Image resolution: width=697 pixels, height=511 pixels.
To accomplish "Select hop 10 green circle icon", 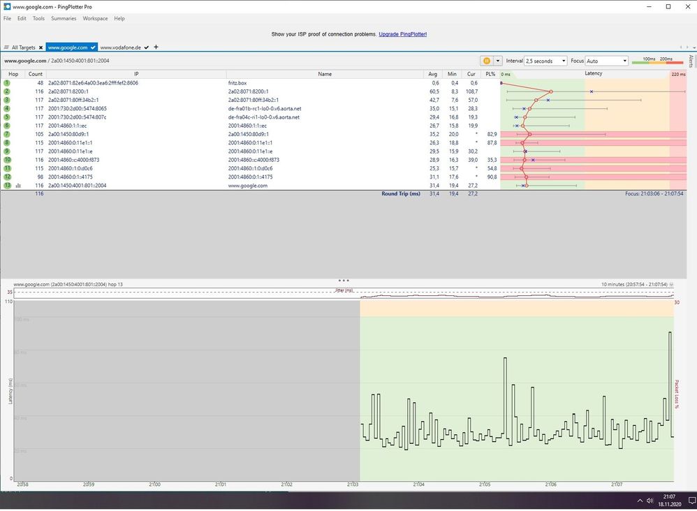I will click(7, 160).
